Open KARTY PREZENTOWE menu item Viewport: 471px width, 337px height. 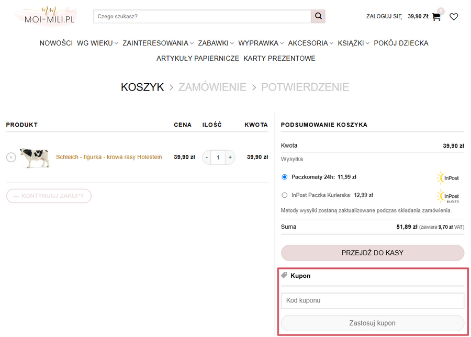pos(279,59)
